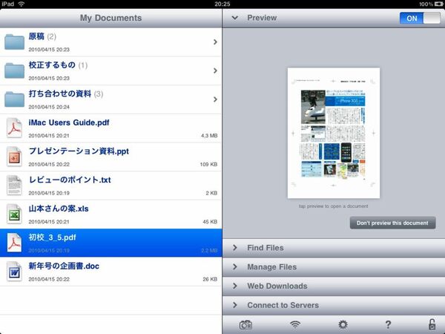445x334 pixels.
Task: Select the プレゼンテーション資料.ppt file name
Action: click(79, 151)
